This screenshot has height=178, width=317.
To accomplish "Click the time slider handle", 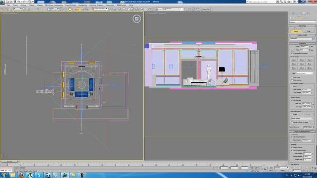I will (9, 162).
